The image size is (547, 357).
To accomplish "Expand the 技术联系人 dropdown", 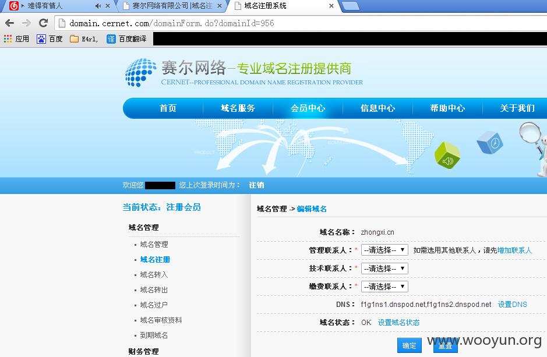I will click(384, 268).
